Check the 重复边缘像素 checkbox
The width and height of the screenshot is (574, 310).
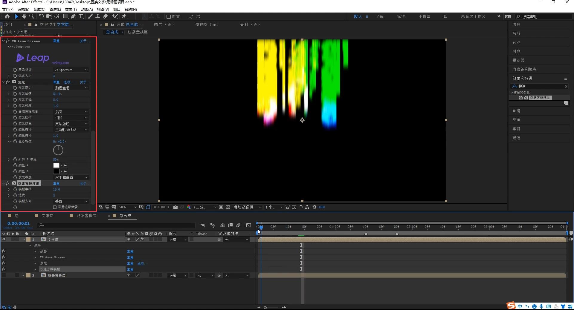pos(55,207)
